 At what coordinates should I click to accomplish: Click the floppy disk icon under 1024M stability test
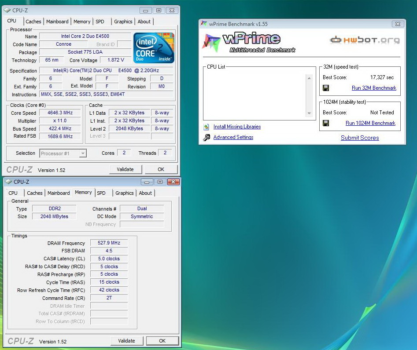point(326,123)
